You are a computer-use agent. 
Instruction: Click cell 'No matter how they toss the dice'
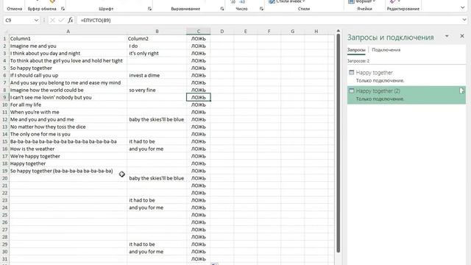point(68,127)
